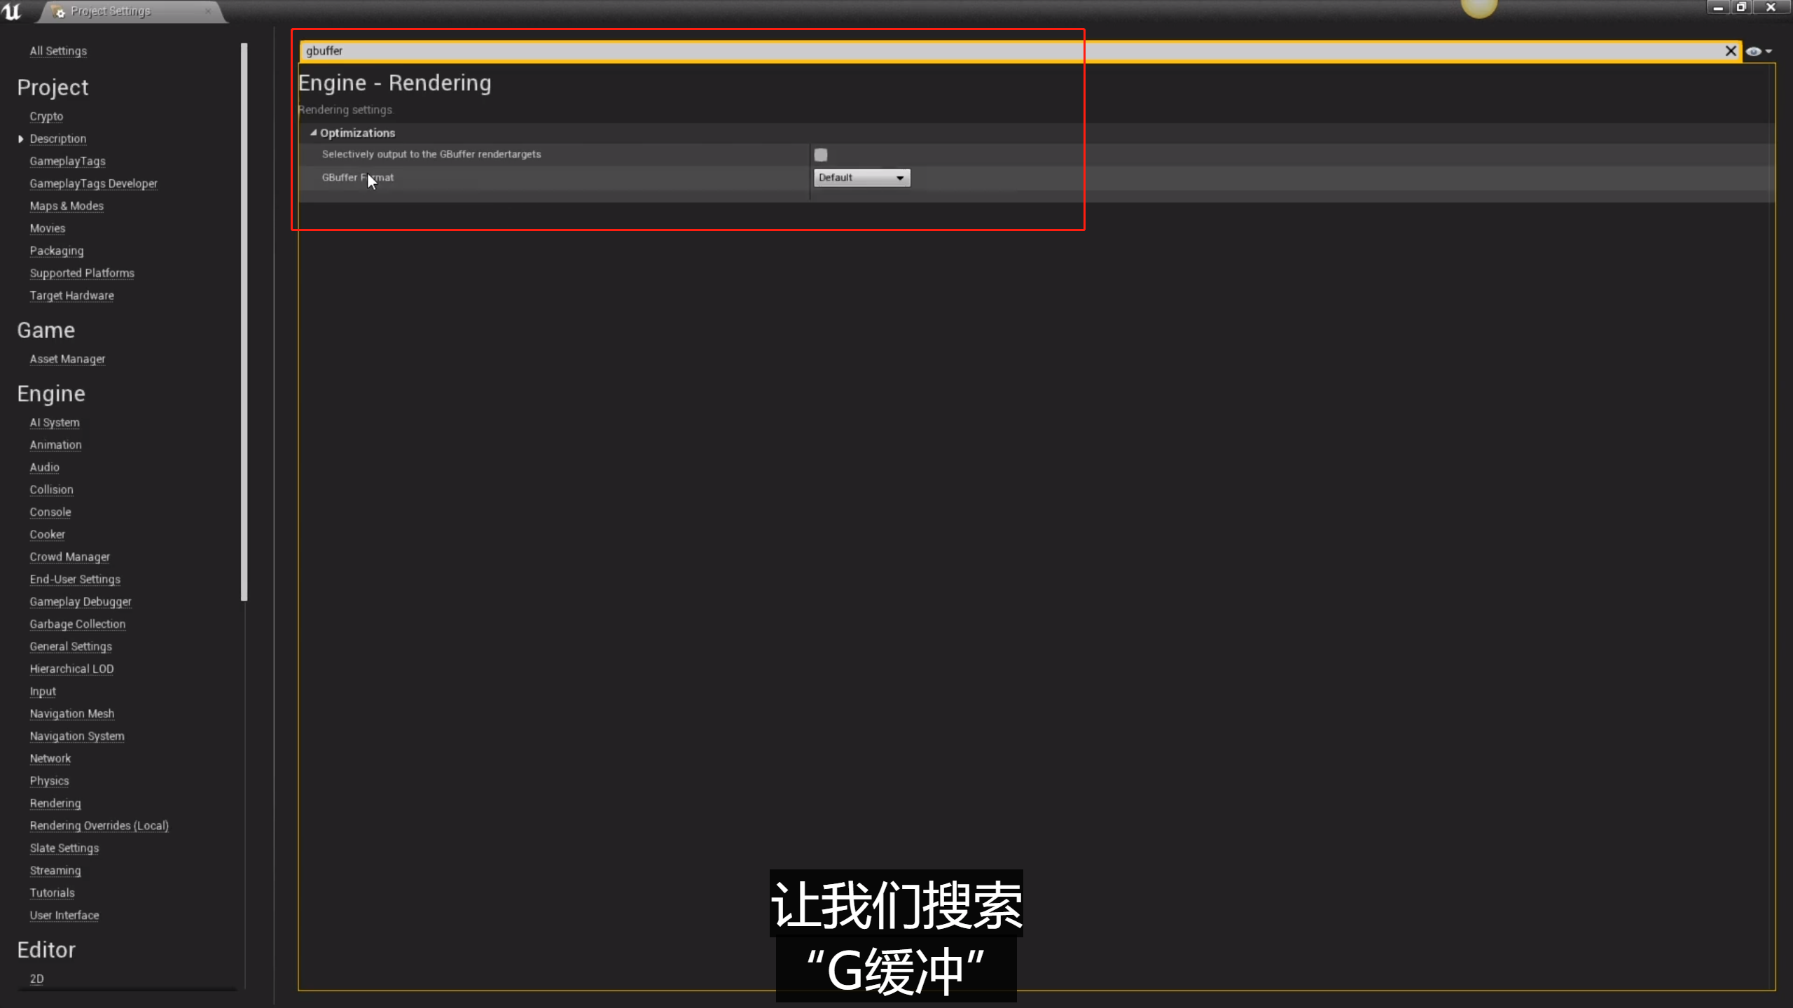Expand the Description tree item

20,139
